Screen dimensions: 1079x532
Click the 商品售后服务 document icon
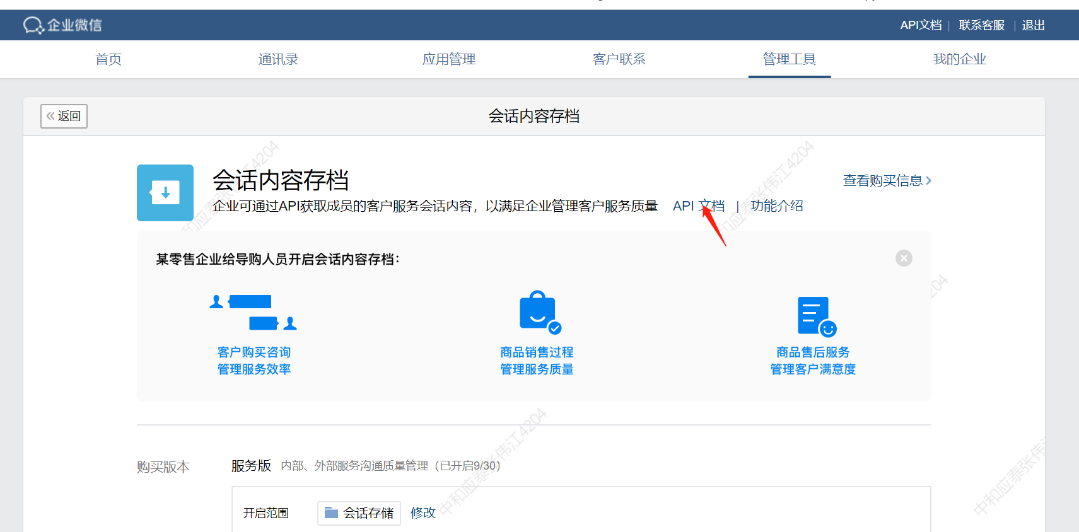coord(815,316)
